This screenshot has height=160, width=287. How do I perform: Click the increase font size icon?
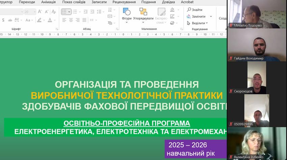(x=40, y=11)
